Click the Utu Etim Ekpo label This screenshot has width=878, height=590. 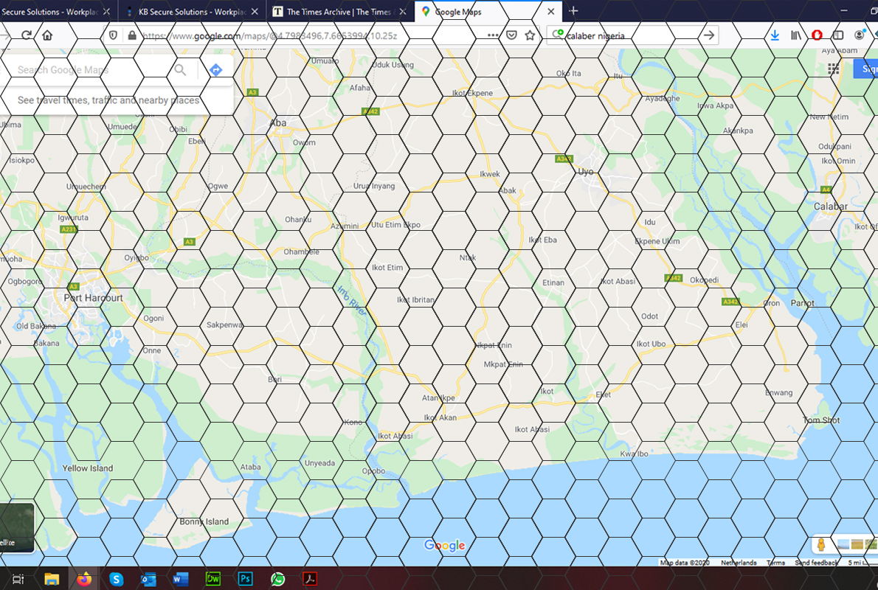395,224
